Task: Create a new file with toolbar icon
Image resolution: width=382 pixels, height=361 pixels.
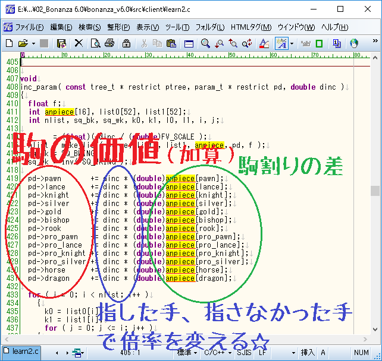Action: tap(10, 43)
